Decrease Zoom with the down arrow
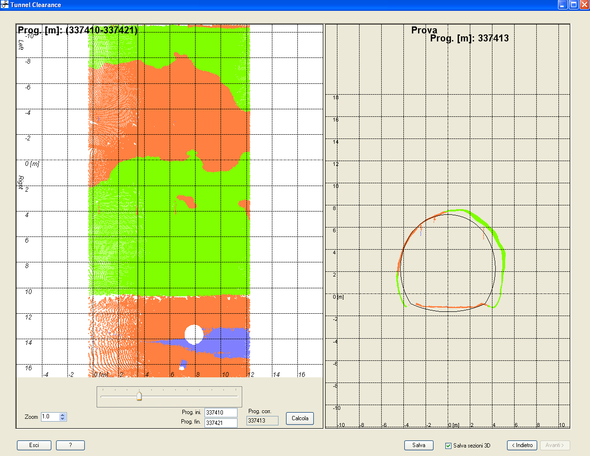Screen dimensions: 590x456 [63, 419]
